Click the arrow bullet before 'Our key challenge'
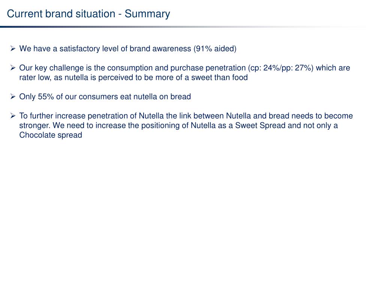This screenshot has width=384, height=288. pyautogui.click(x=13, y=68)
